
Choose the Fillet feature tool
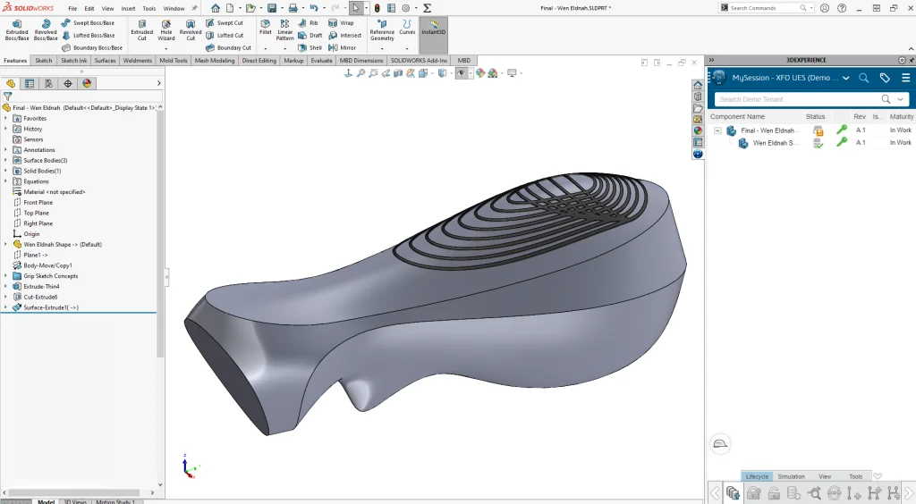(x=266, y=26)
